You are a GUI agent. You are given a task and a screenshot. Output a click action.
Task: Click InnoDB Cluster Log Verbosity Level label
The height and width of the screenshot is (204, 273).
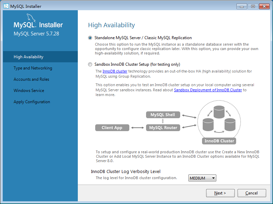[126, 172]
